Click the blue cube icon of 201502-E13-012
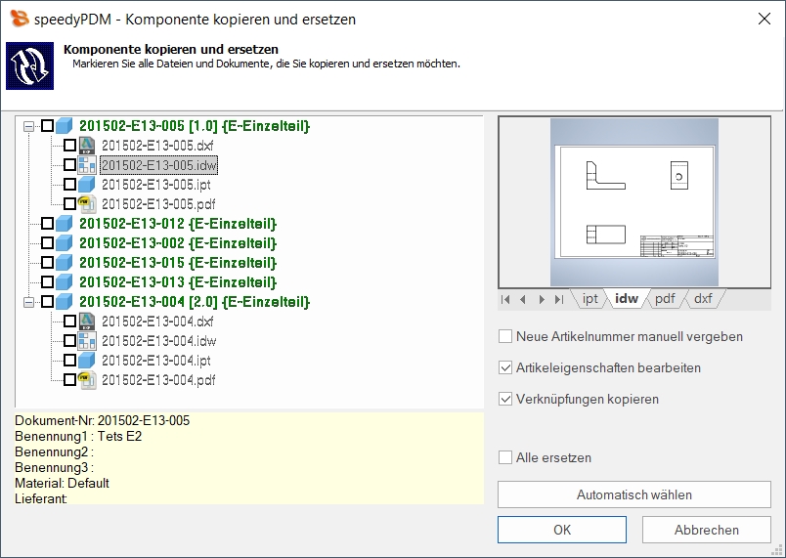Screen dimensions: 786x558 click(x=65, y=224)
